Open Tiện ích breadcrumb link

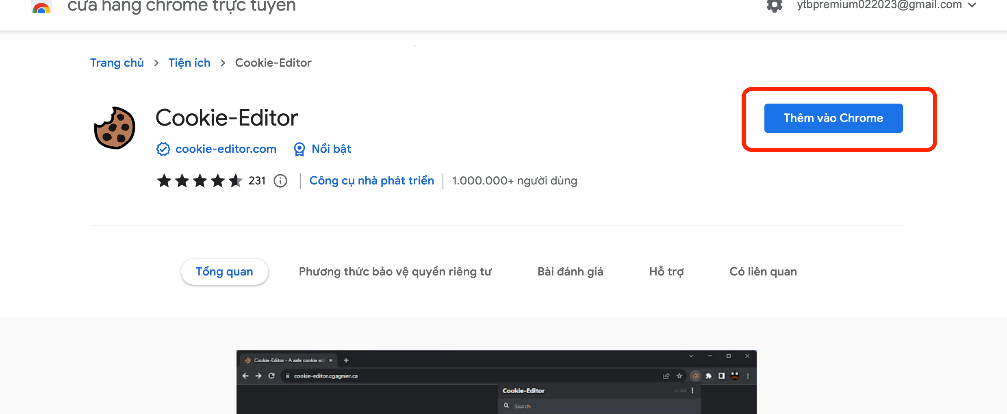point(189,63)
